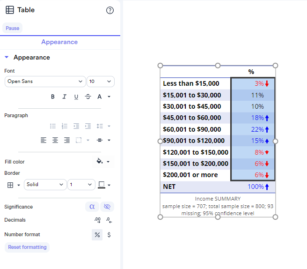Increase decimal places
Viewport: 307px width, 269px height.
97,220
